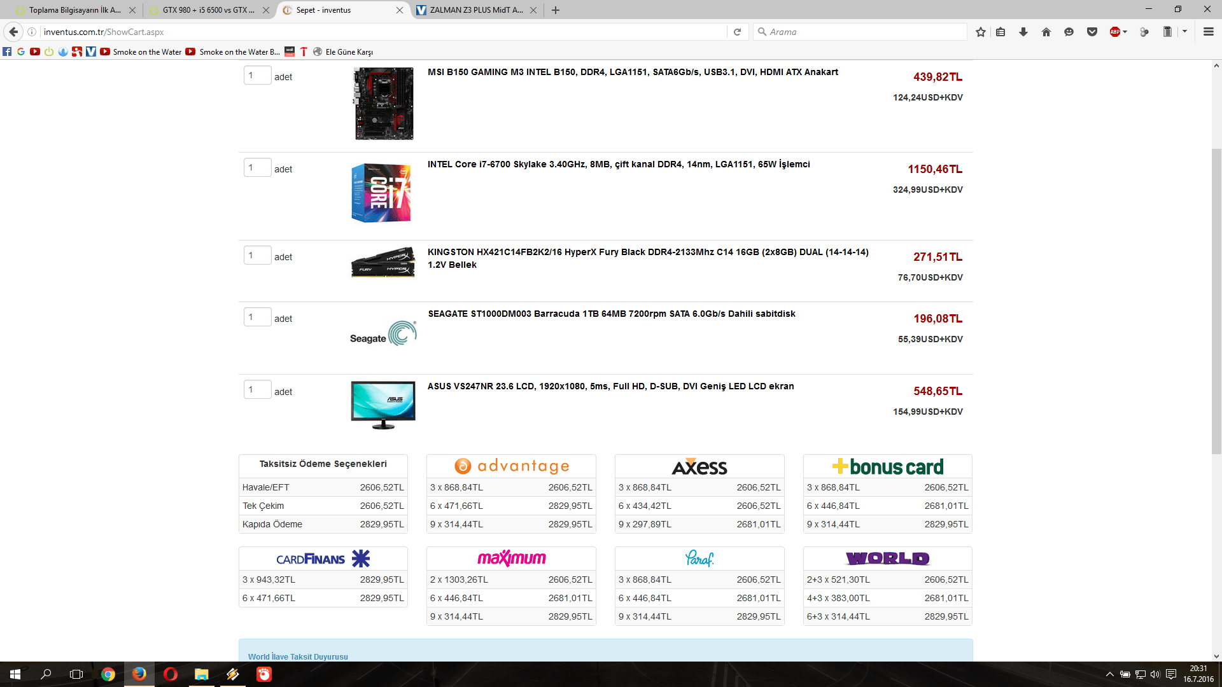Image resolution: width=1222 pixels, height=687 pixels.
Task: Click the quantity field for the MSI B150 motherboard
Action: pyautogui.click(x=257, y=76)
